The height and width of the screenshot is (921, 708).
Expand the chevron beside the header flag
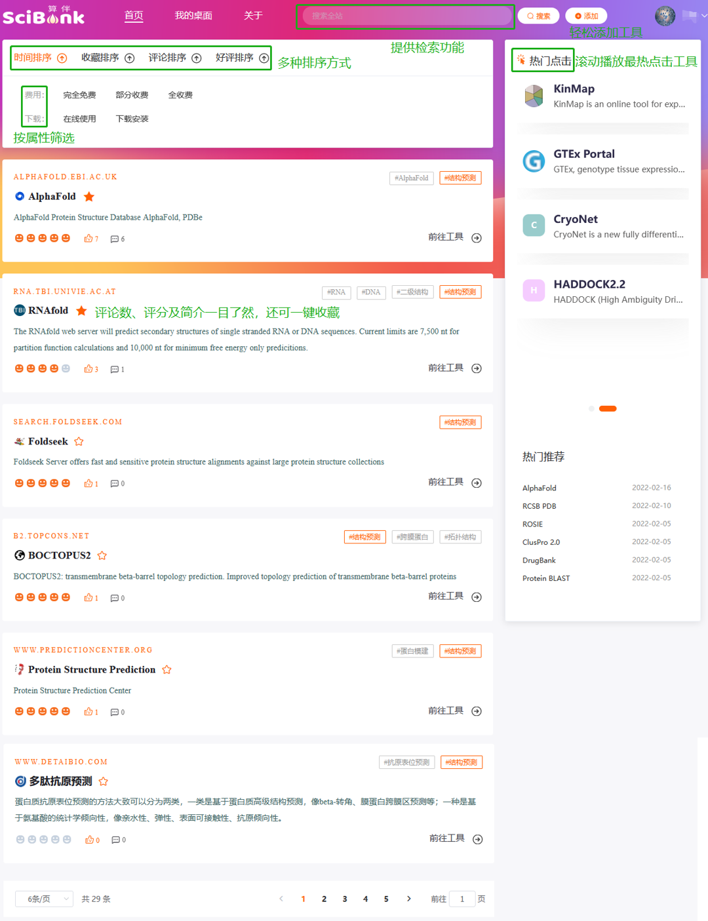(704, 16)
